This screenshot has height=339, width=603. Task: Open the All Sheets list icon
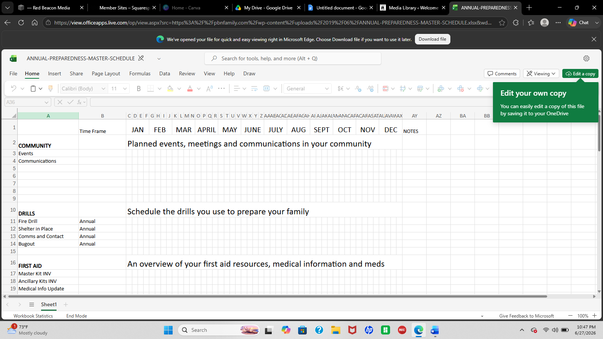click(32, 304)
